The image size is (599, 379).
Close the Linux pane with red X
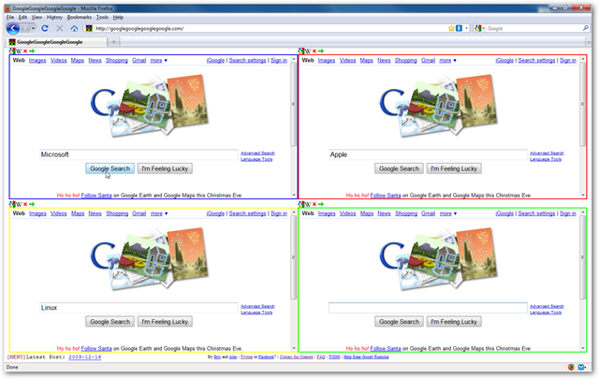point(25,204)
